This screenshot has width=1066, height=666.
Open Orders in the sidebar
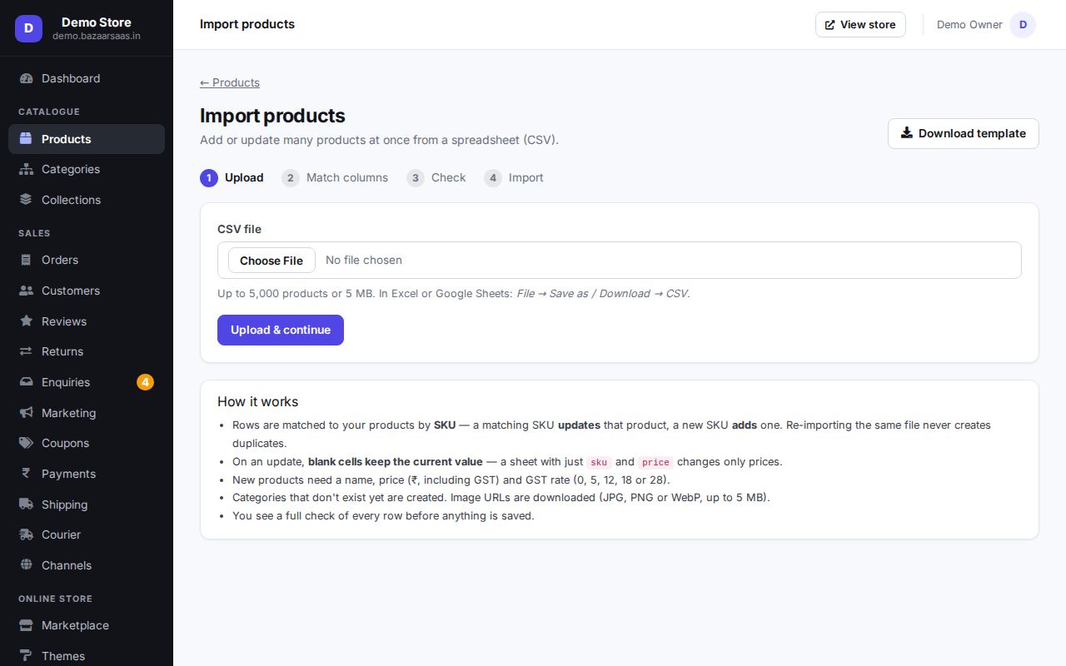click(87, 260)
